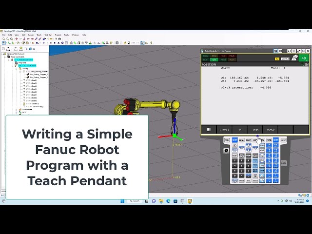Select the highlighted Robot Controller1 tree item
The image size is (312, 234).
[x=23, y=59]
